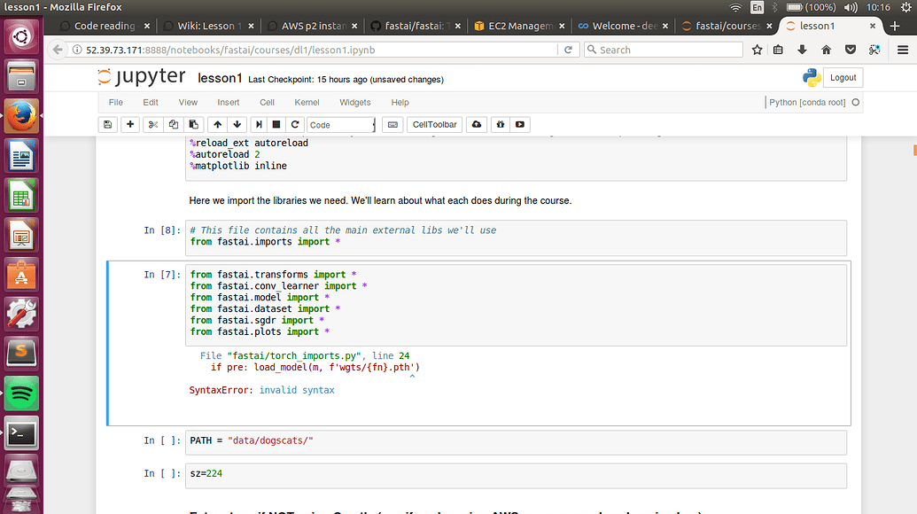The image size is (917, 514).
Task: Run the current cell
Action: (259, 125)
